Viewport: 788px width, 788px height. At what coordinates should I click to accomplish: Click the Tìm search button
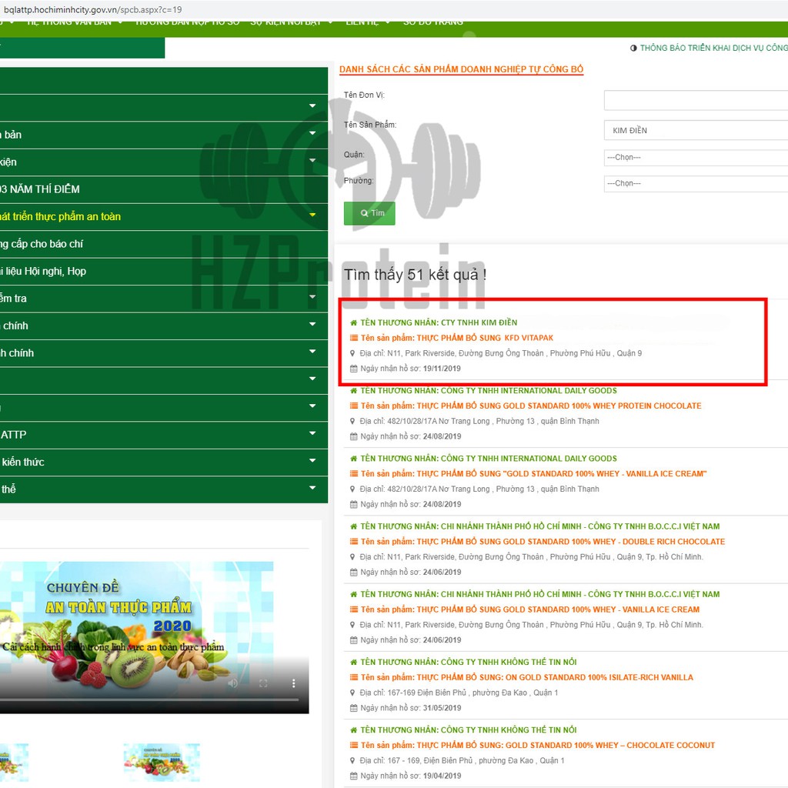coord(369,213)
